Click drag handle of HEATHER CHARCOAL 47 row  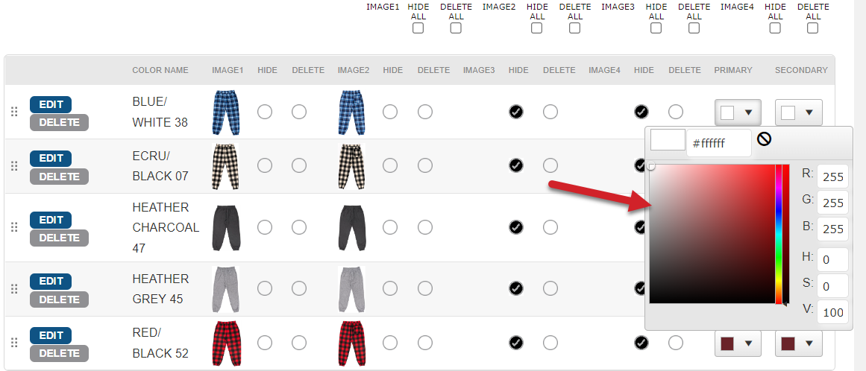pos(14,227)
